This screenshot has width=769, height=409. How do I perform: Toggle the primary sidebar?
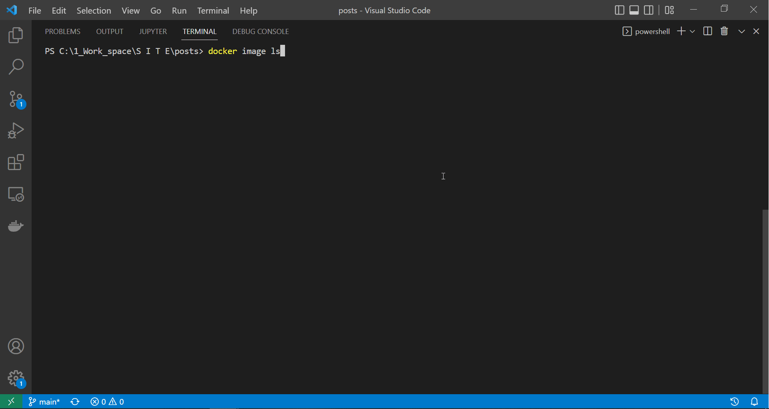tap(619, 10)
